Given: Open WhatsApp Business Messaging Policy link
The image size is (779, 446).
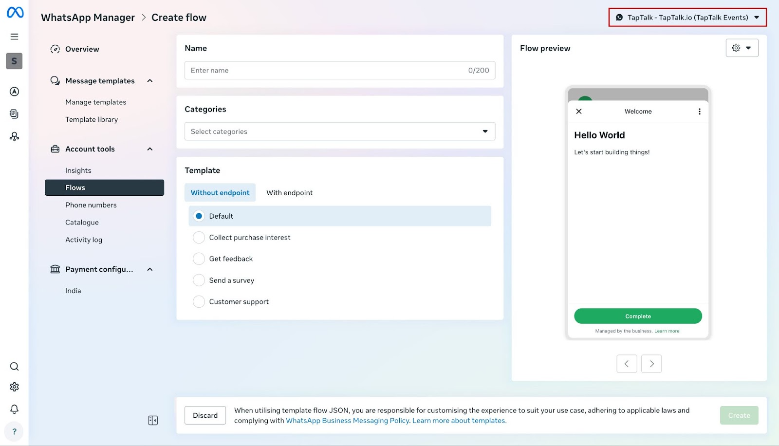Looking at the screenshot, I should point(348,421).
